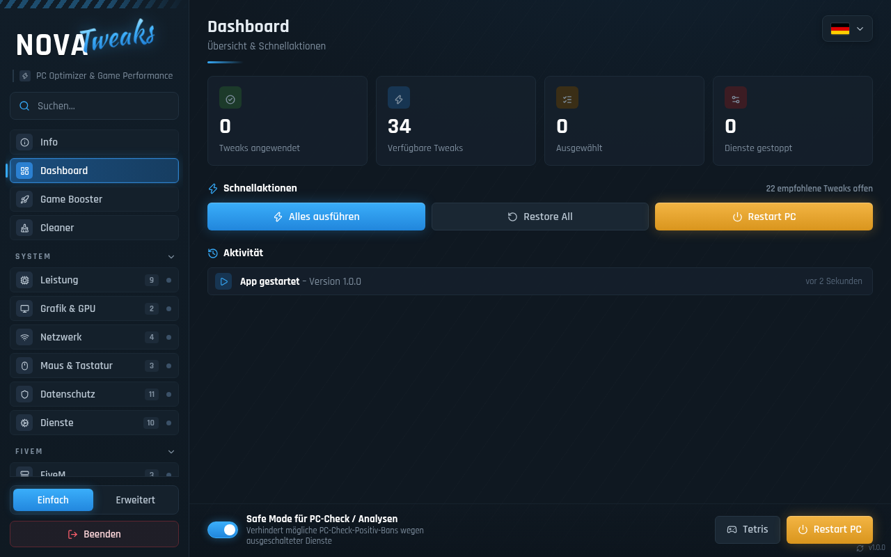Open the Netzwerk category
Viewport: 891px width, 557px height.
94,337
